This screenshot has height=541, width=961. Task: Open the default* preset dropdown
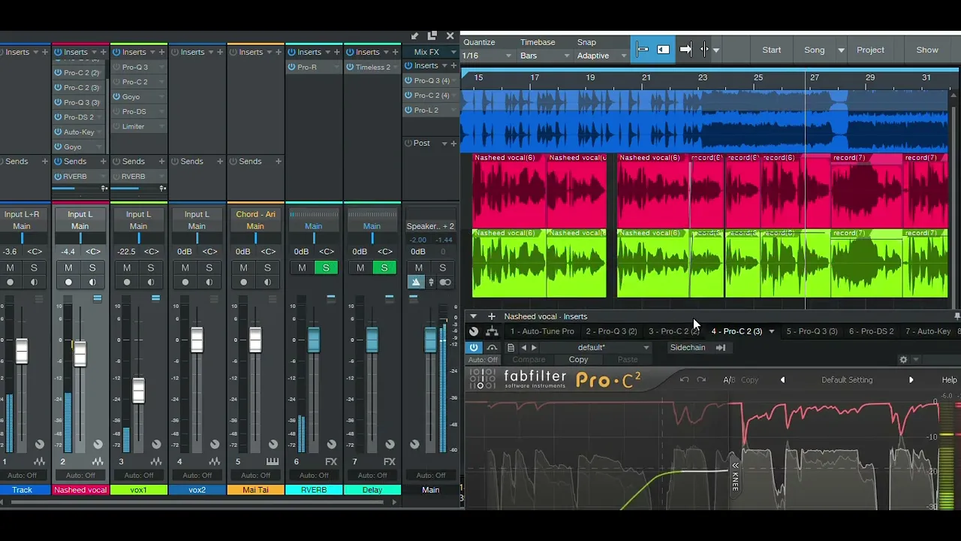pos(613,347)
